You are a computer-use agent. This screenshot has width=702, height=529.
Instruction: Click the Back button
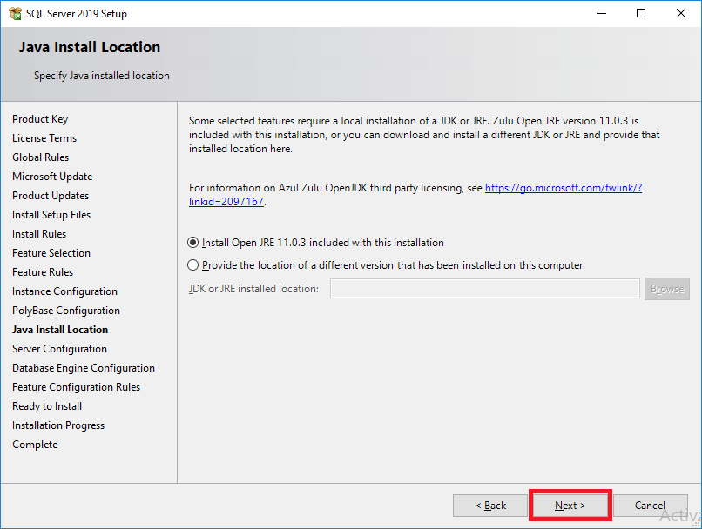(x=490, y=506)
